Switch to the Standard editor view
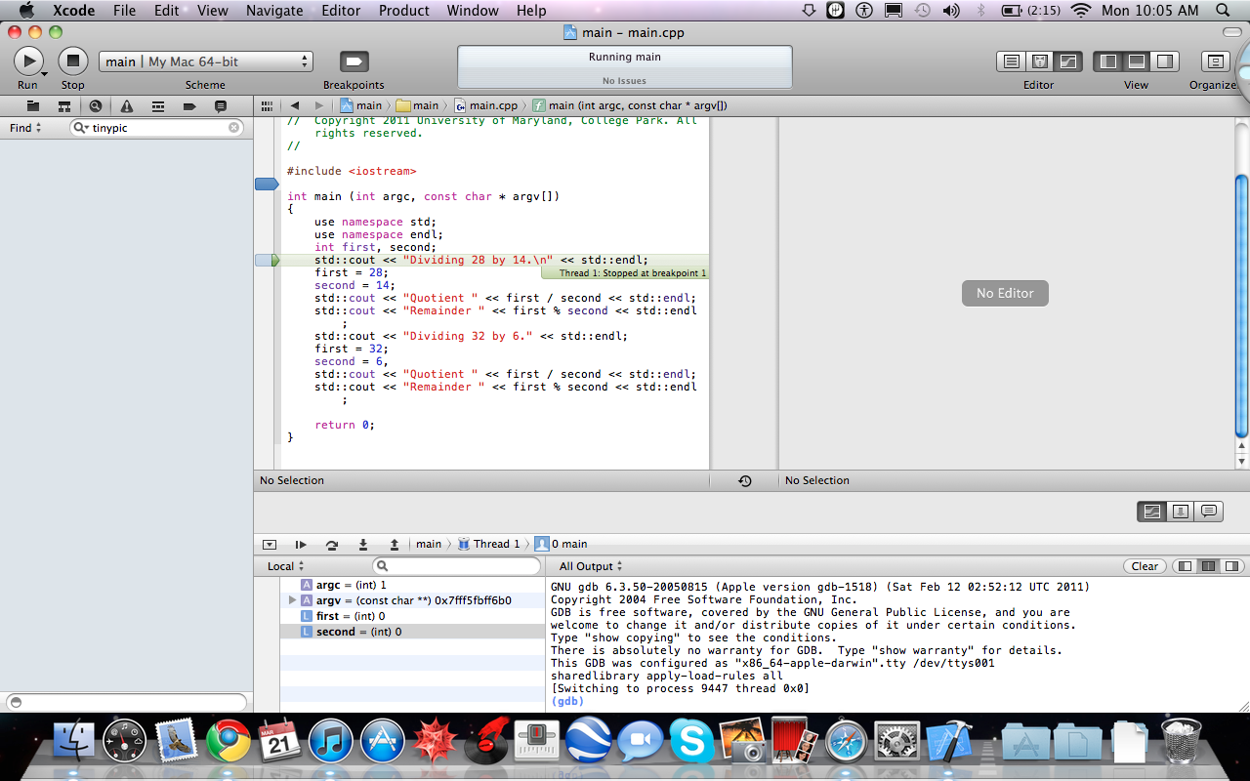The height and width of the screenshot is (781, 1250). click(1012, 62)
